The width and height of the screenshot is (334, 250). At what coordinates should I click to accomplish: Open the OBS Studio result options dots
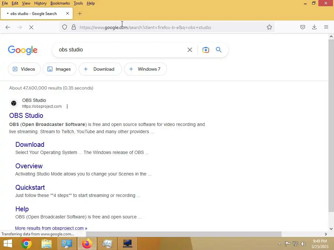[67, 106]
